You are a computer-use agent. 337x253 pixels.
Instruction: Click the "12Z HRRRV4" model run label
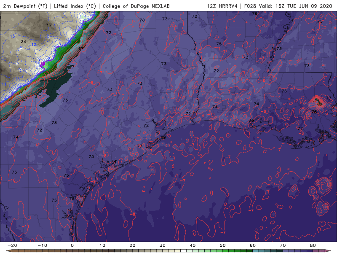pyautogui.click(x=222, y=6)
